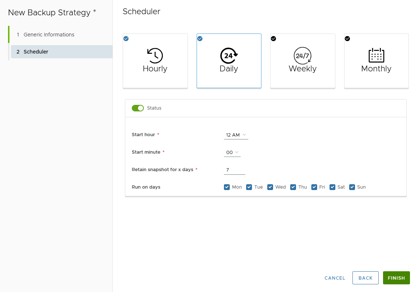Screen dimensions: 418x292
Task: Go to Generic Informations step
Action: click(x=49, y=35)
